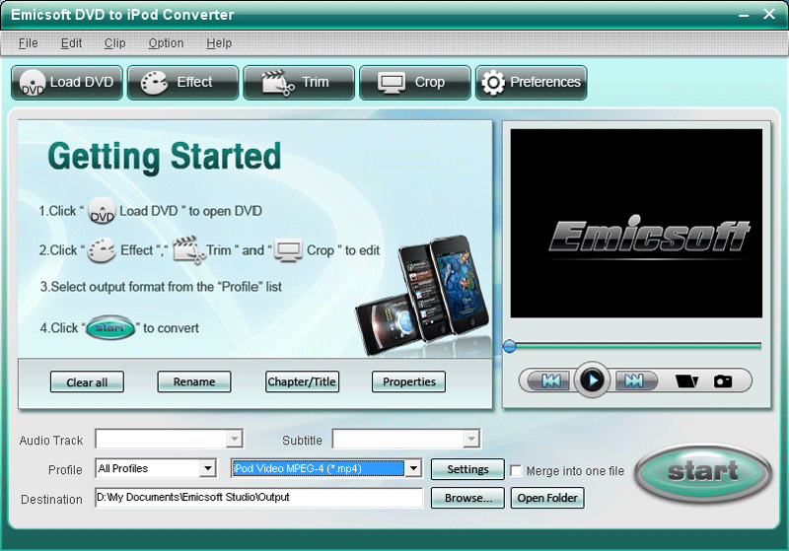Open Preferences with the gear icon
Screen dimensions: 789x551
click(532, 83)
